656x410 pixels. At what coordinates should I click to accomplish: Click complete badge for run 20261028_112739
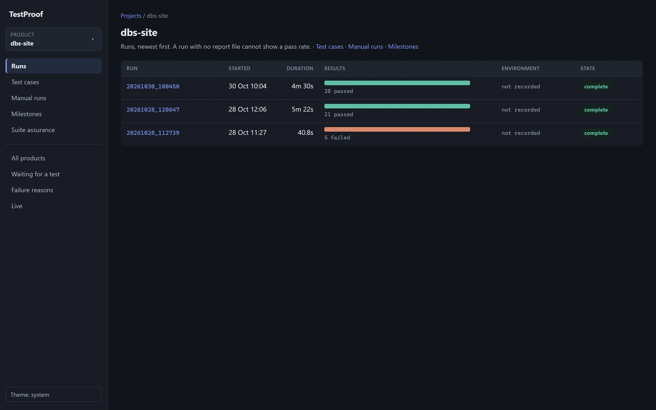coord(596,133)
